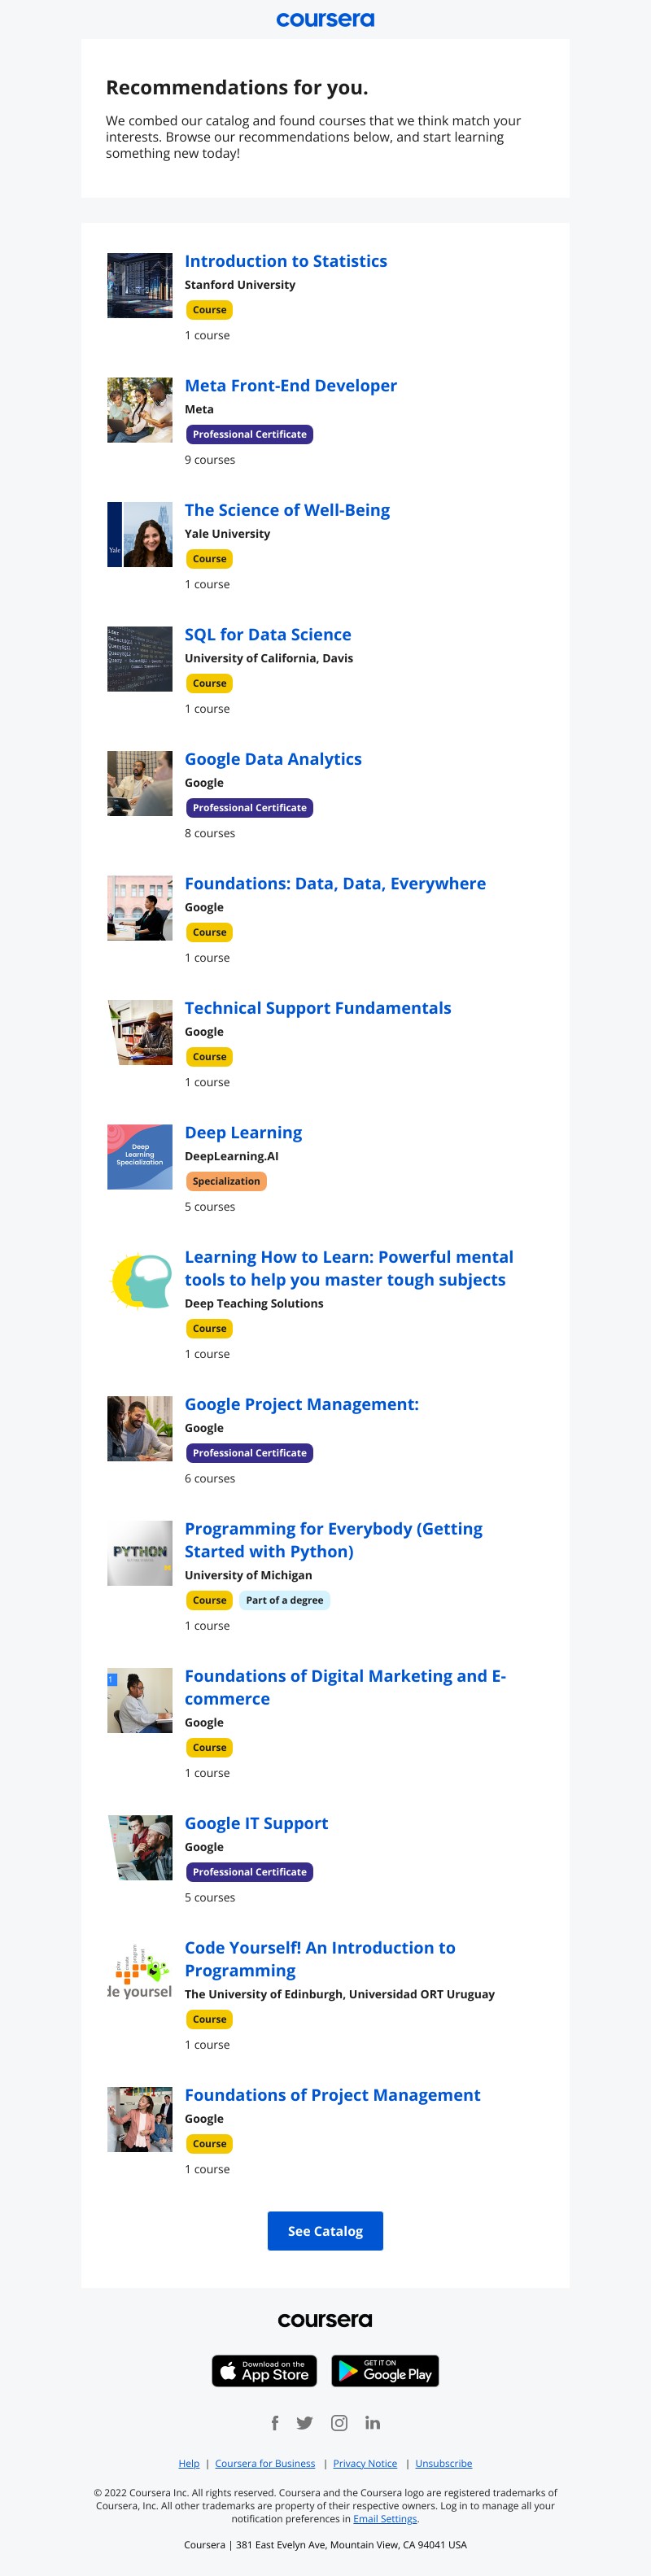Open the SQL for Data Science title
The width and height of the screenshot is (651, 2576).
click(268, 634)
